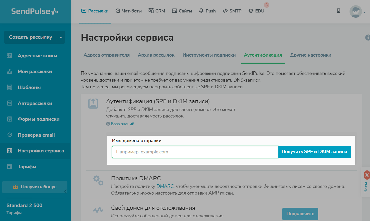The height and width of the screenshot is (221, 370).
Task: Click the Свой домен для отслеживания heading
Action: 153,208
